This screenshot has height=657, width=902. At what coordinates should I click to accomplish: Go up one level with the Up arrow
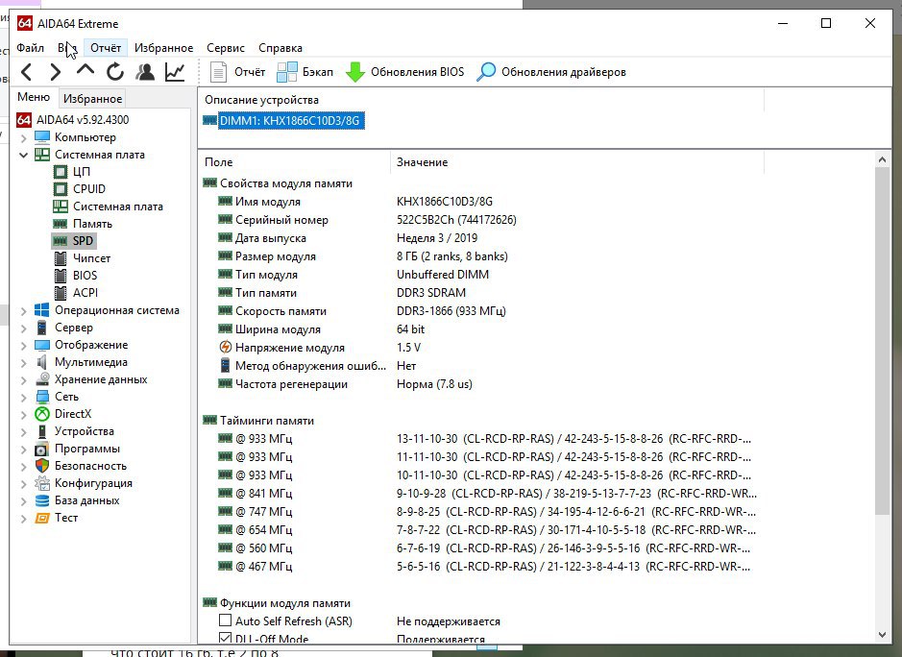pyautogui.click(x=85, y=70)
